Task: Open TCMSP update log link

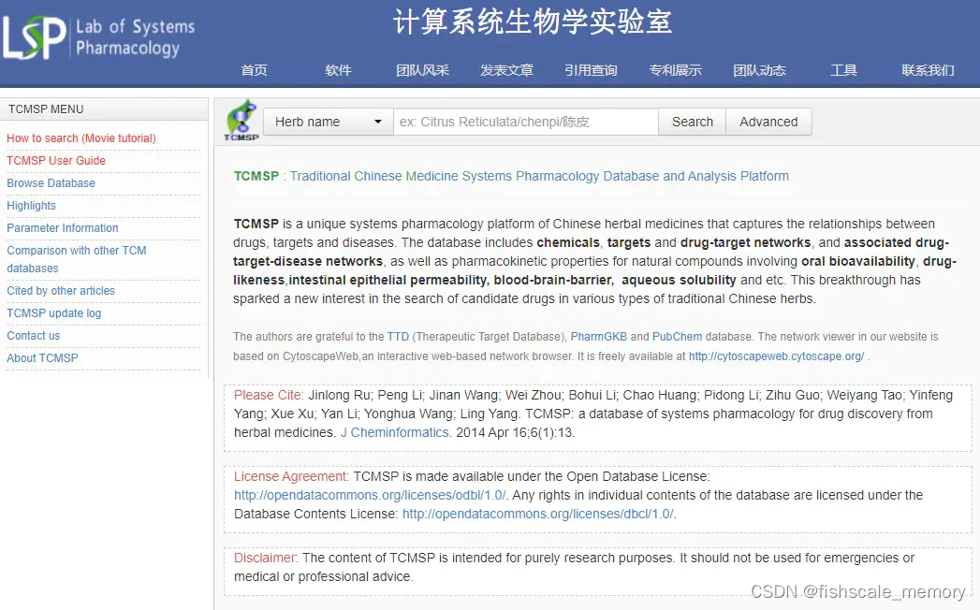Action: (x=53, y=313)
